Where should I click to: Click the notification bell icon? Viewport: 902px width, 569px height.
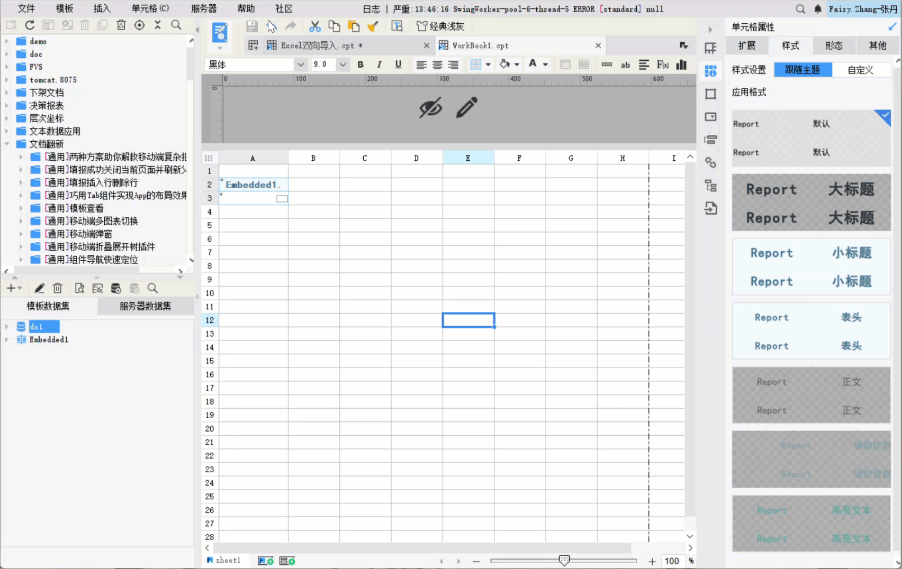tap(818, 9)
